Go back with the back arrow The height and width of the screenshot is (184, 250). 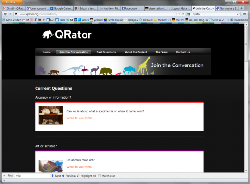(5, 14)
